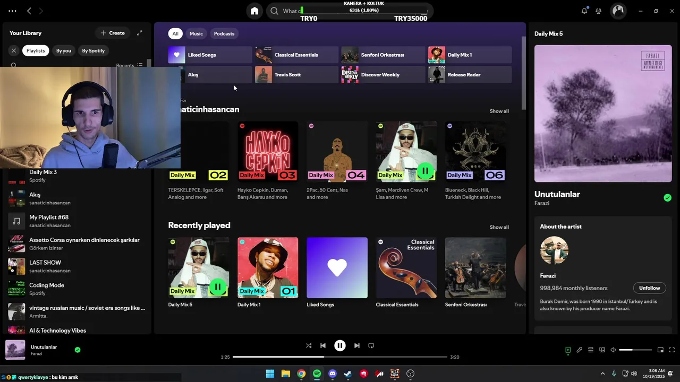Click the main view vertical scrollbar
680x382 pixels.
pos(523,73)
